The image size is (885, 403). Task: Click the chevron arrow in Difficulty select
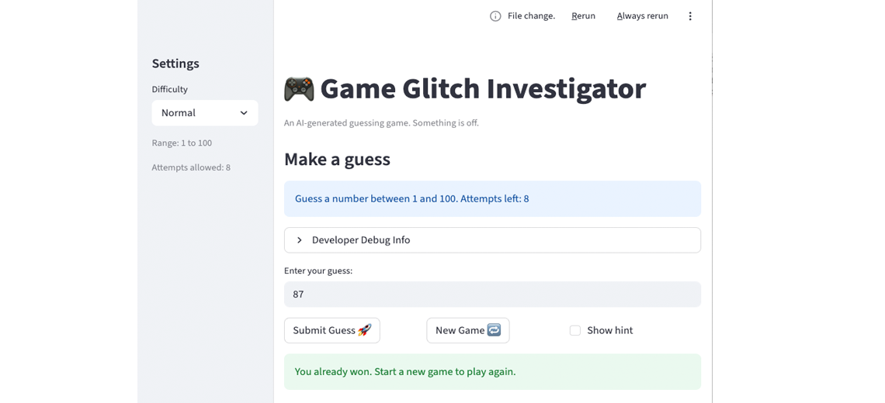(244, 112)
